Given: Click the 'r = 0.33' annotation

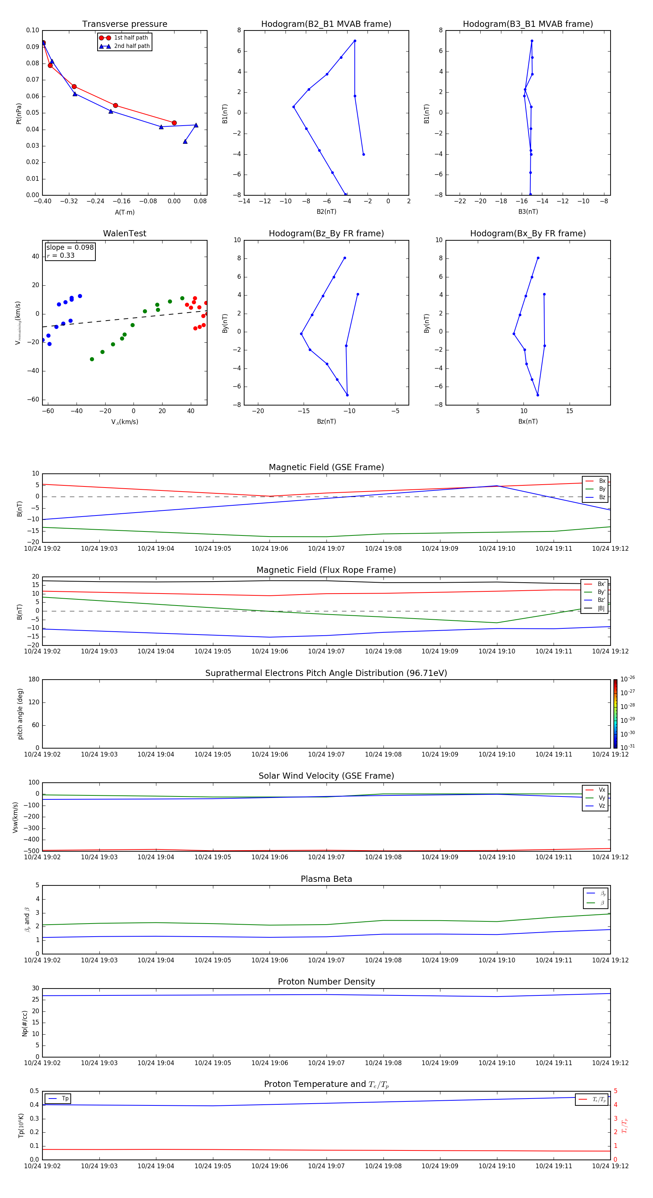Looking at the screenshot, I should (x=61, y=255).
